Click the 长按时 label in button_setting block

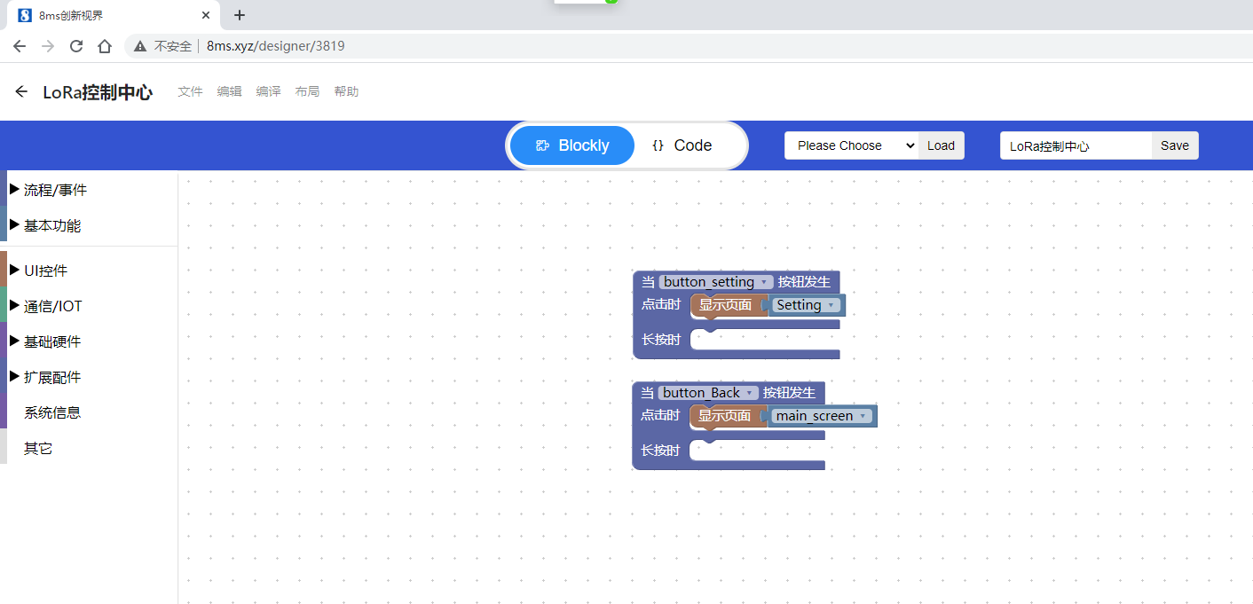661,340
